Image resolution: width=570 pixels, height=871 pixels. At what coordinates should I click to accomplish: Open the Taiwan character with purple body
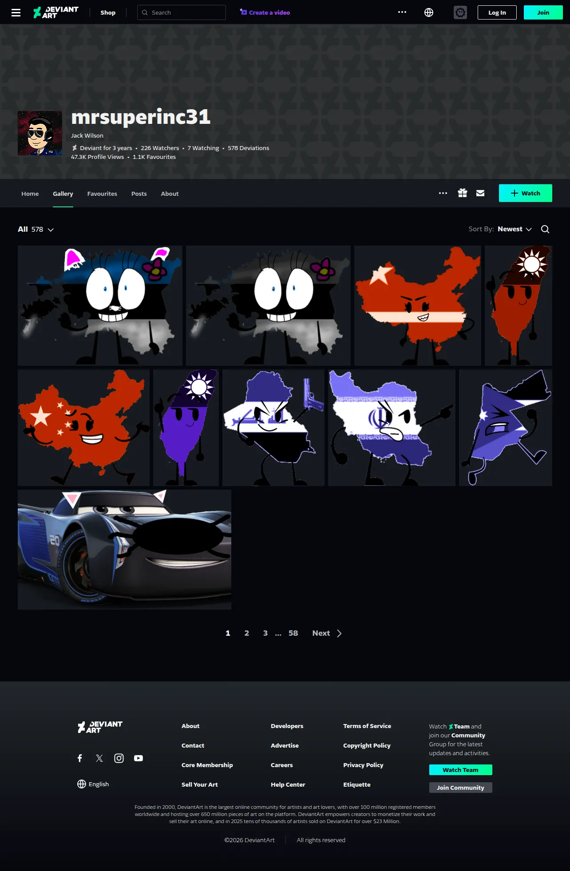point(186,428)
